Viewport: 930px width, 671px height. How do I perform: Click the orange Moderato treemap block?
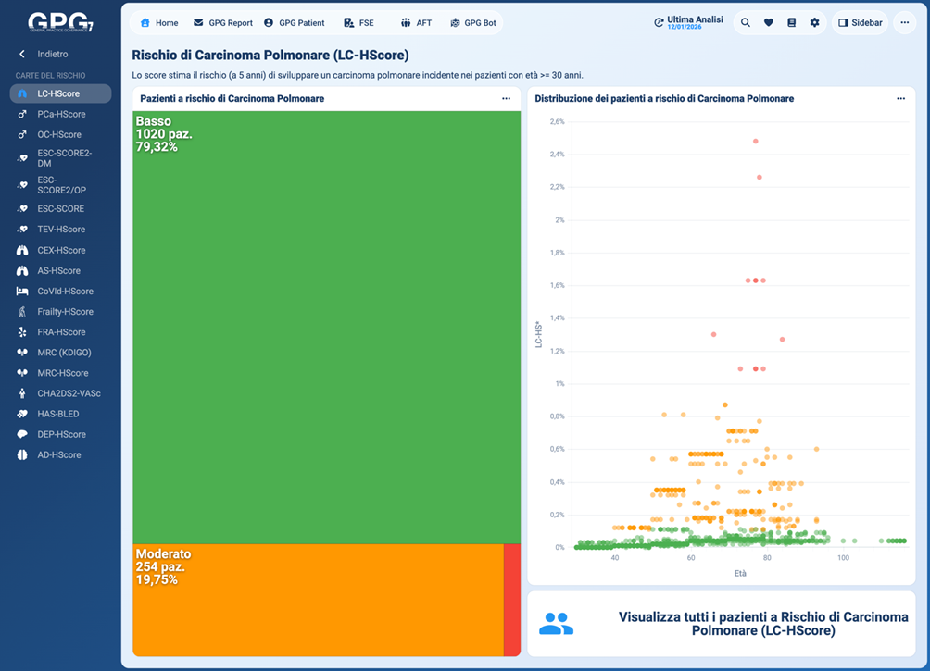[x=317, y=602]
